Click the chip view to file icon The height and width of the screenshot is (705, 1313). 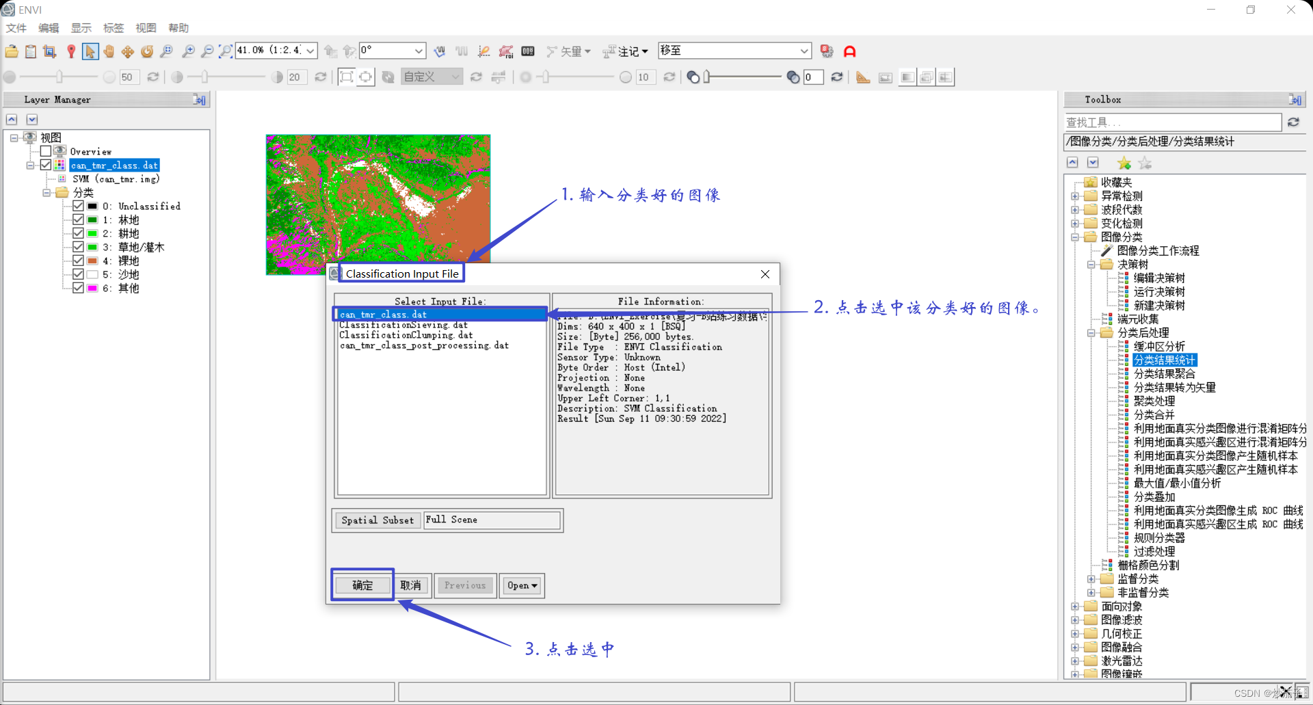(50, 51)
